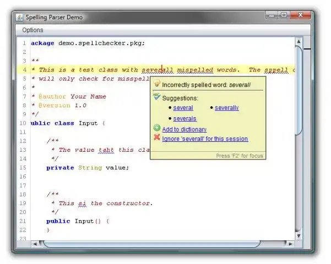The width and height of the screenshot is (331, 264).
Task: Click the misspelled word 'severall' in line 4
Action: coord(158,70)
